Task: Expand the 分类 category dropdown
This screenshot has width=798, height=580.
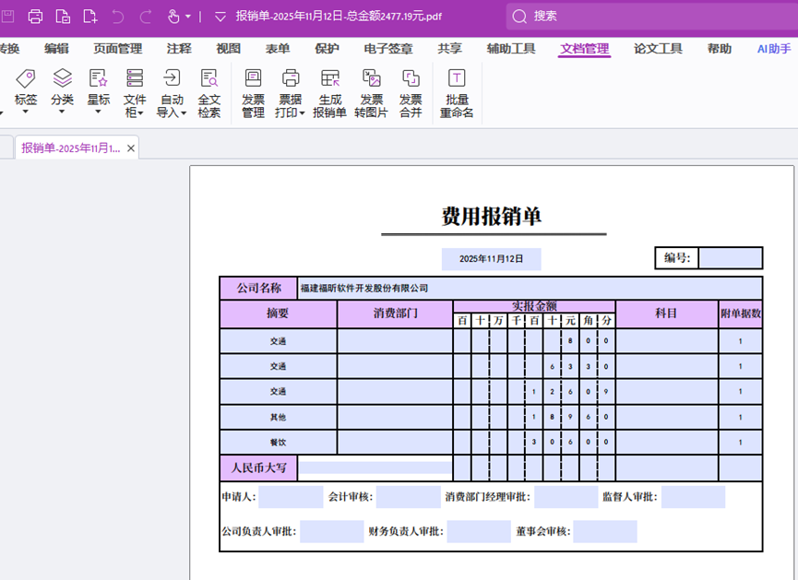Action: click(62, 112)
